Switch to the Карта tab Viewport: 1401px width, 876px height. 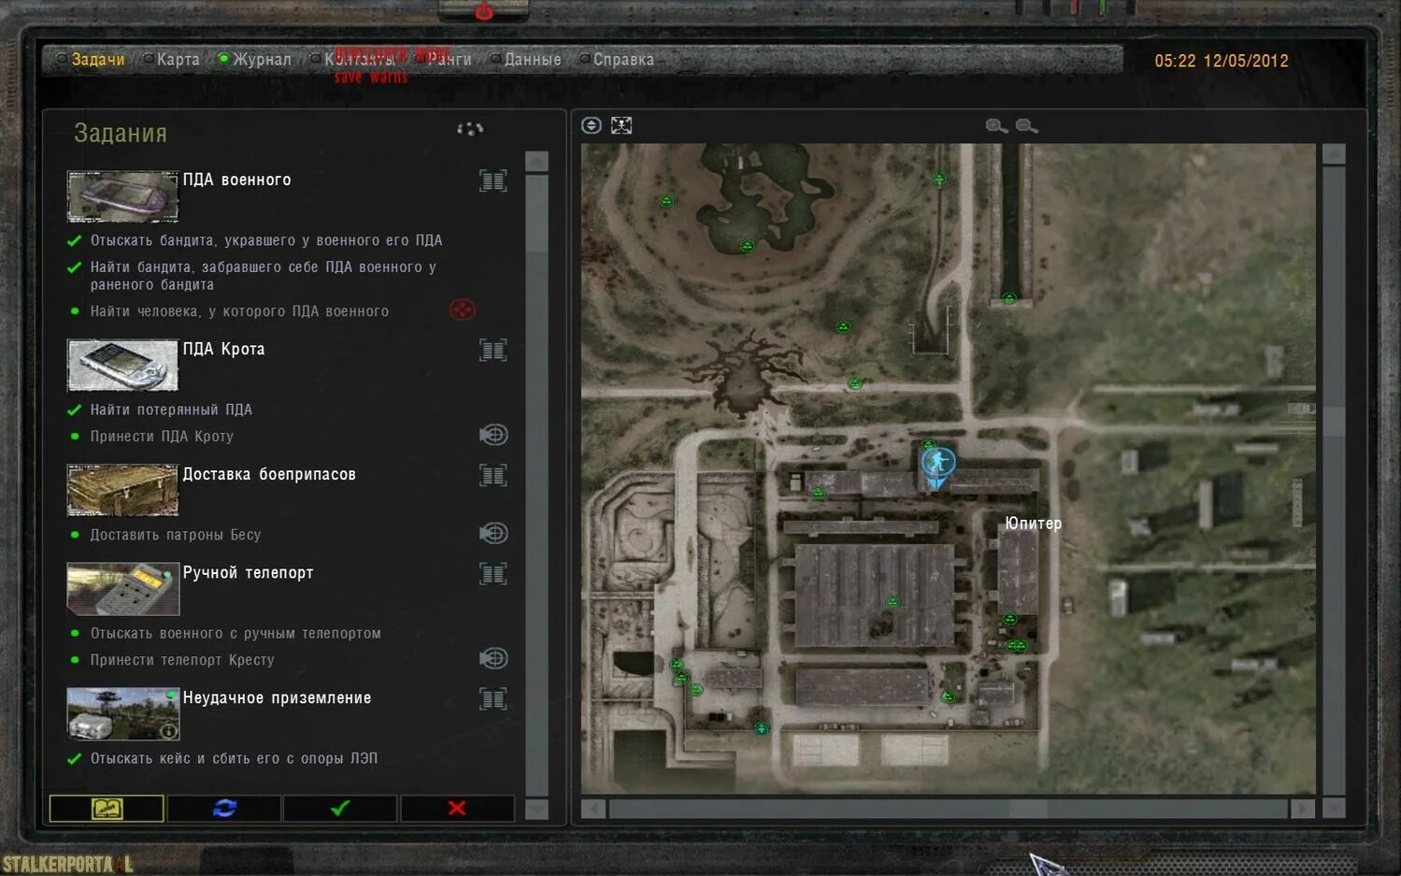pos(178,60)
